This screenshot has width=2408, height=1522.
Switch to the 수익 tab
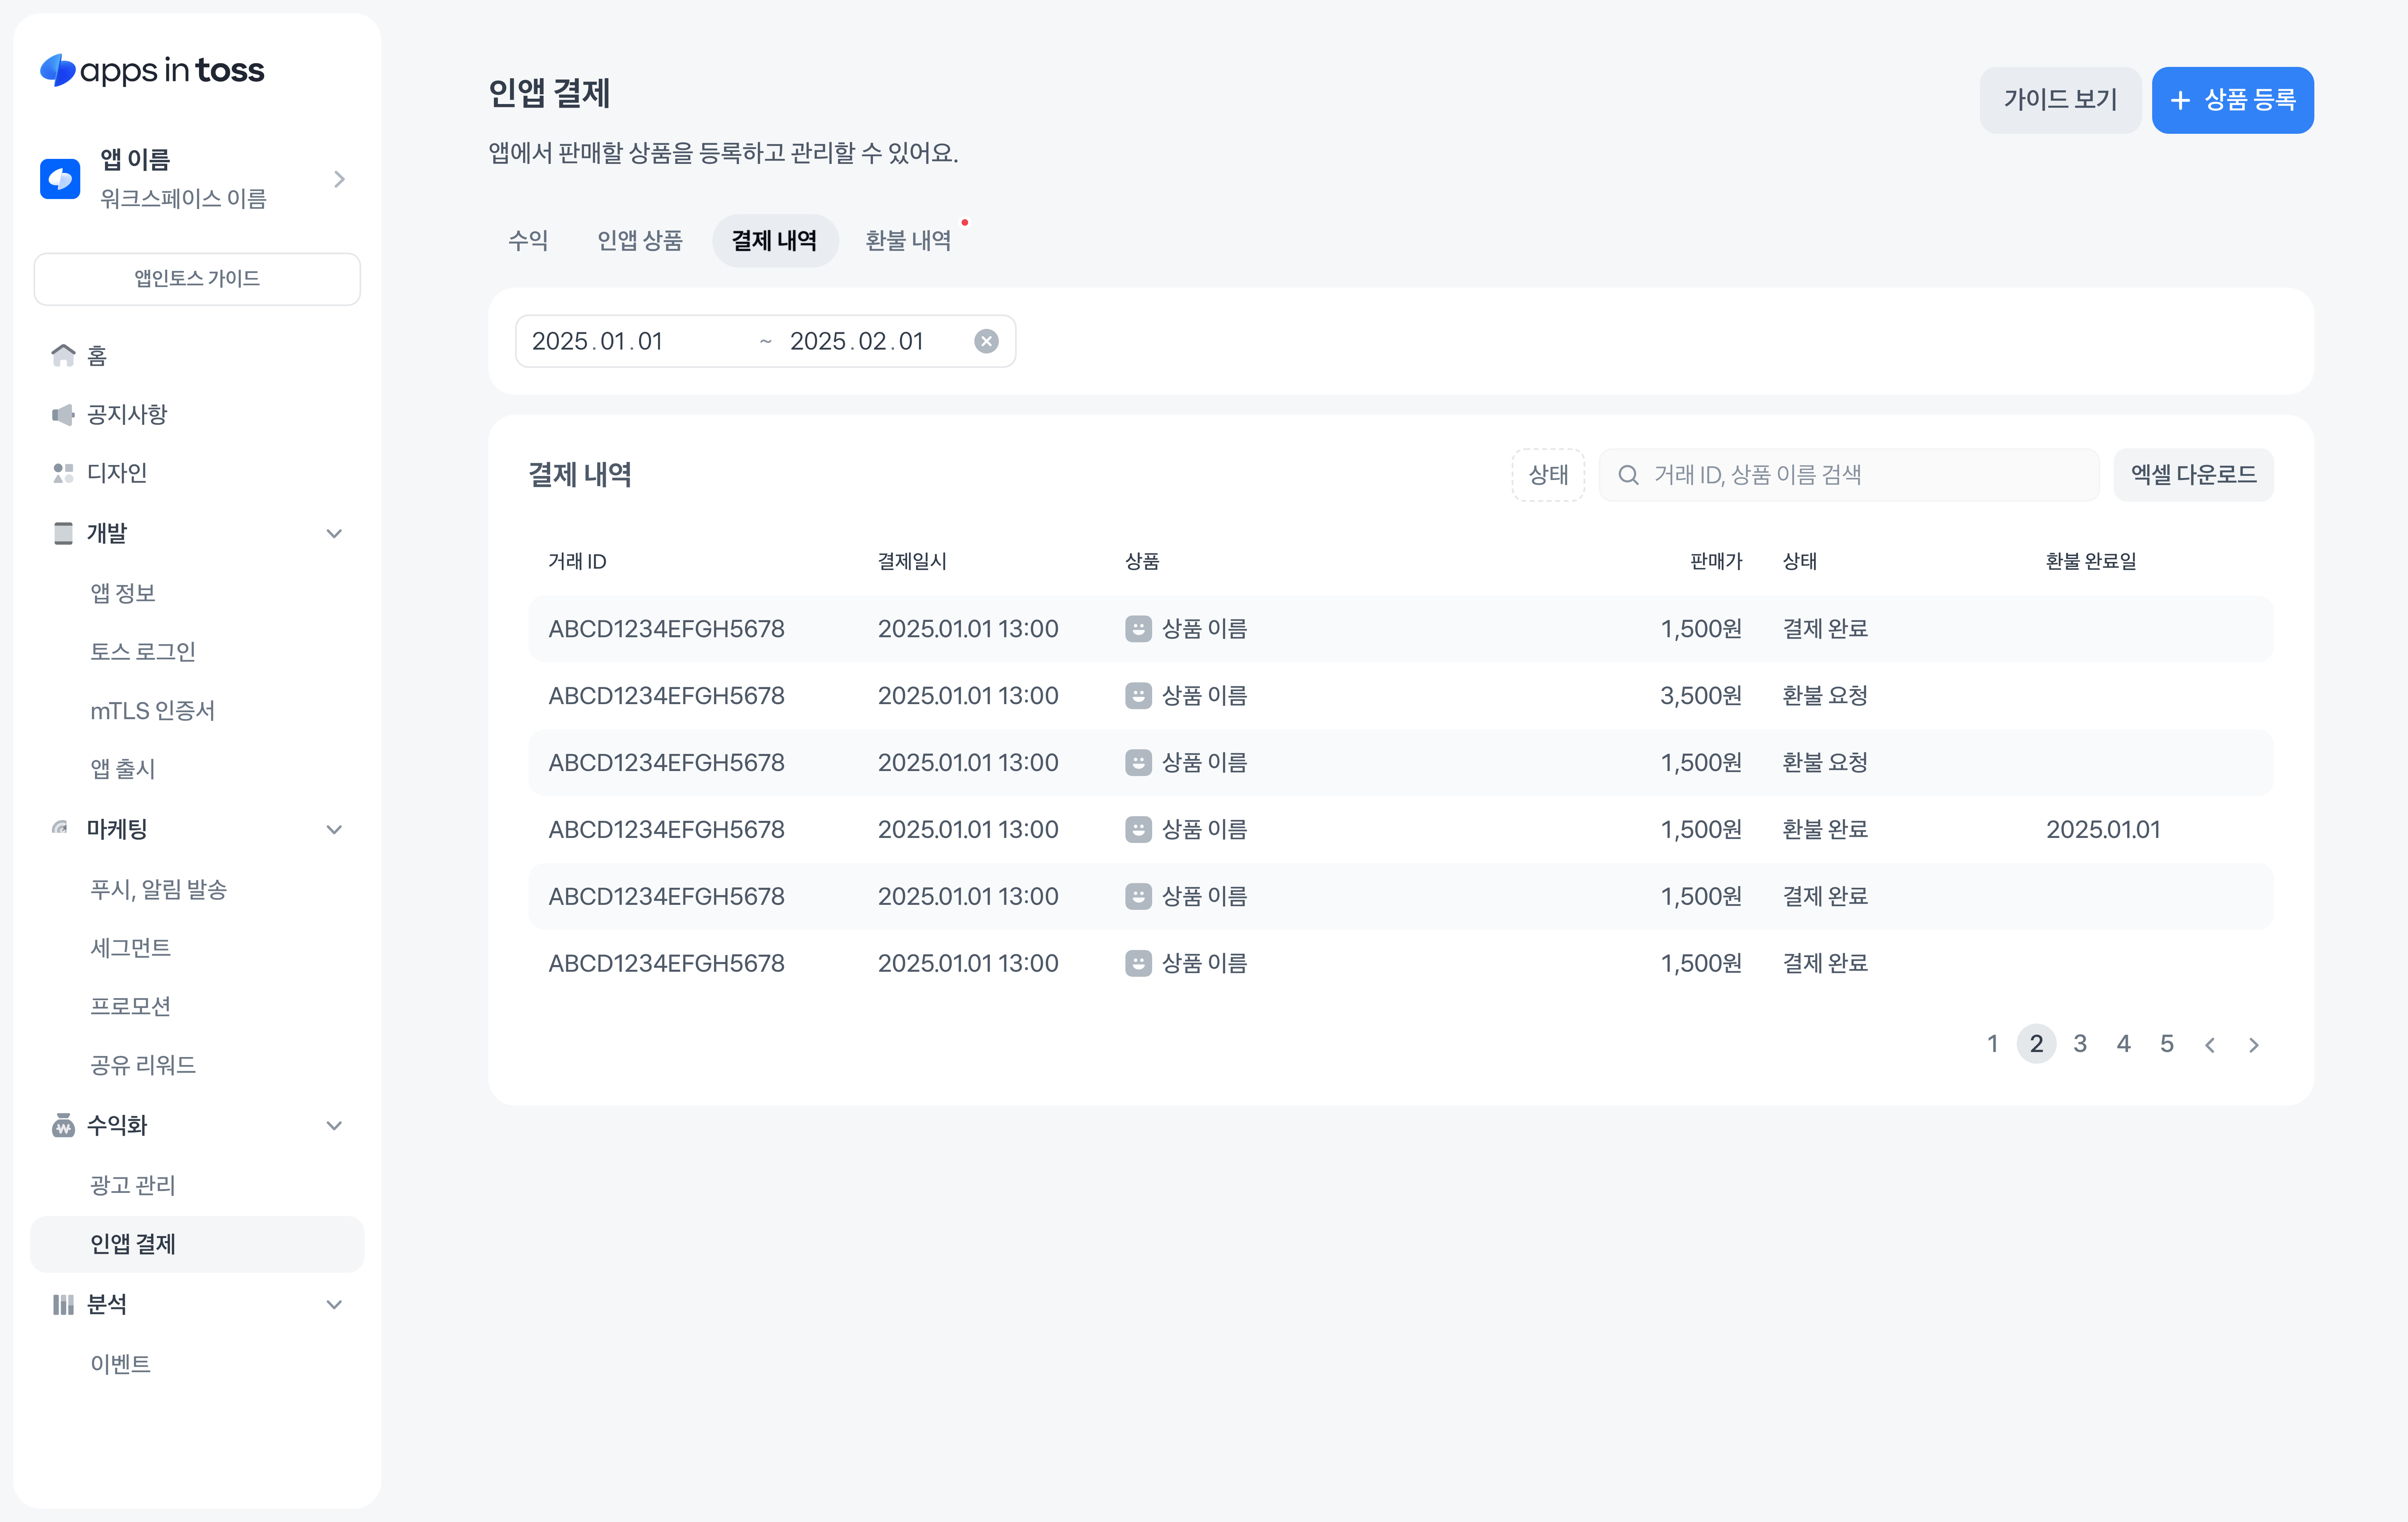click(528, 240)
